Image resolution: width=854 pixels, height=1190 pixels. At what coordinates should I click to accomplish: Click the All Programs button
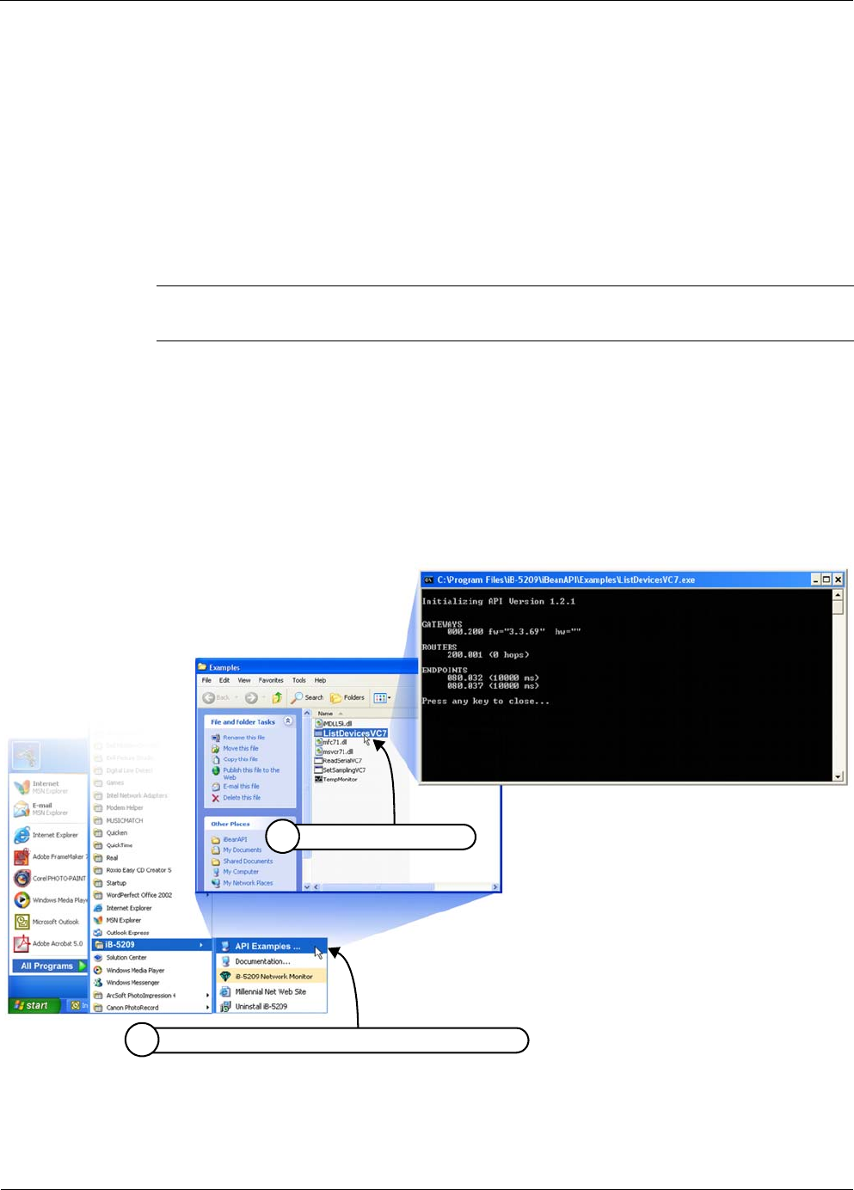click(x=50, y=966)
